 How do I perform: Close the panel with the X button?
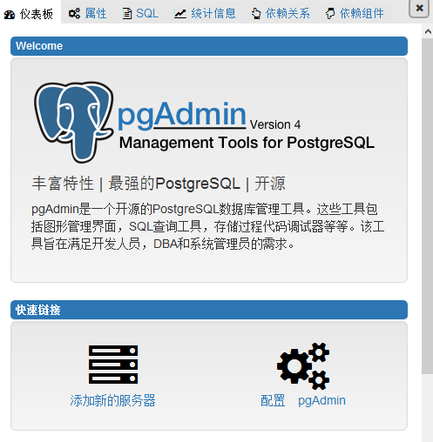click(x=419, y=8)
